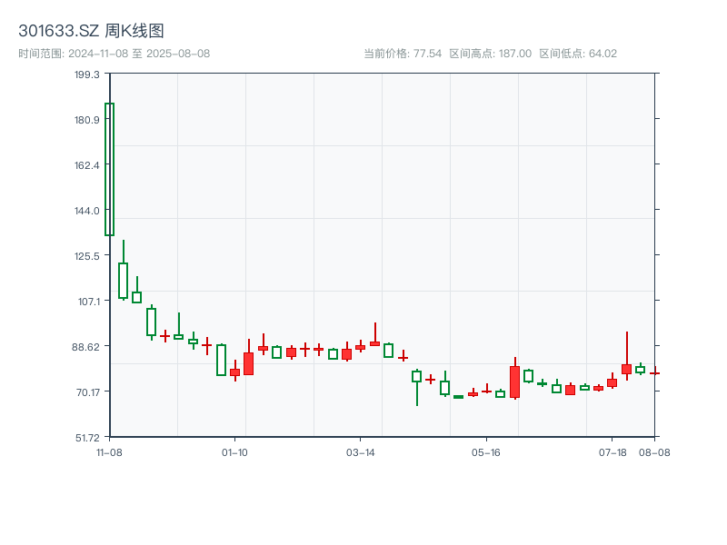This screenshot has width=727, height=545.
Task: Select the 05-16 date axis label
Action: tap(486, 451)
